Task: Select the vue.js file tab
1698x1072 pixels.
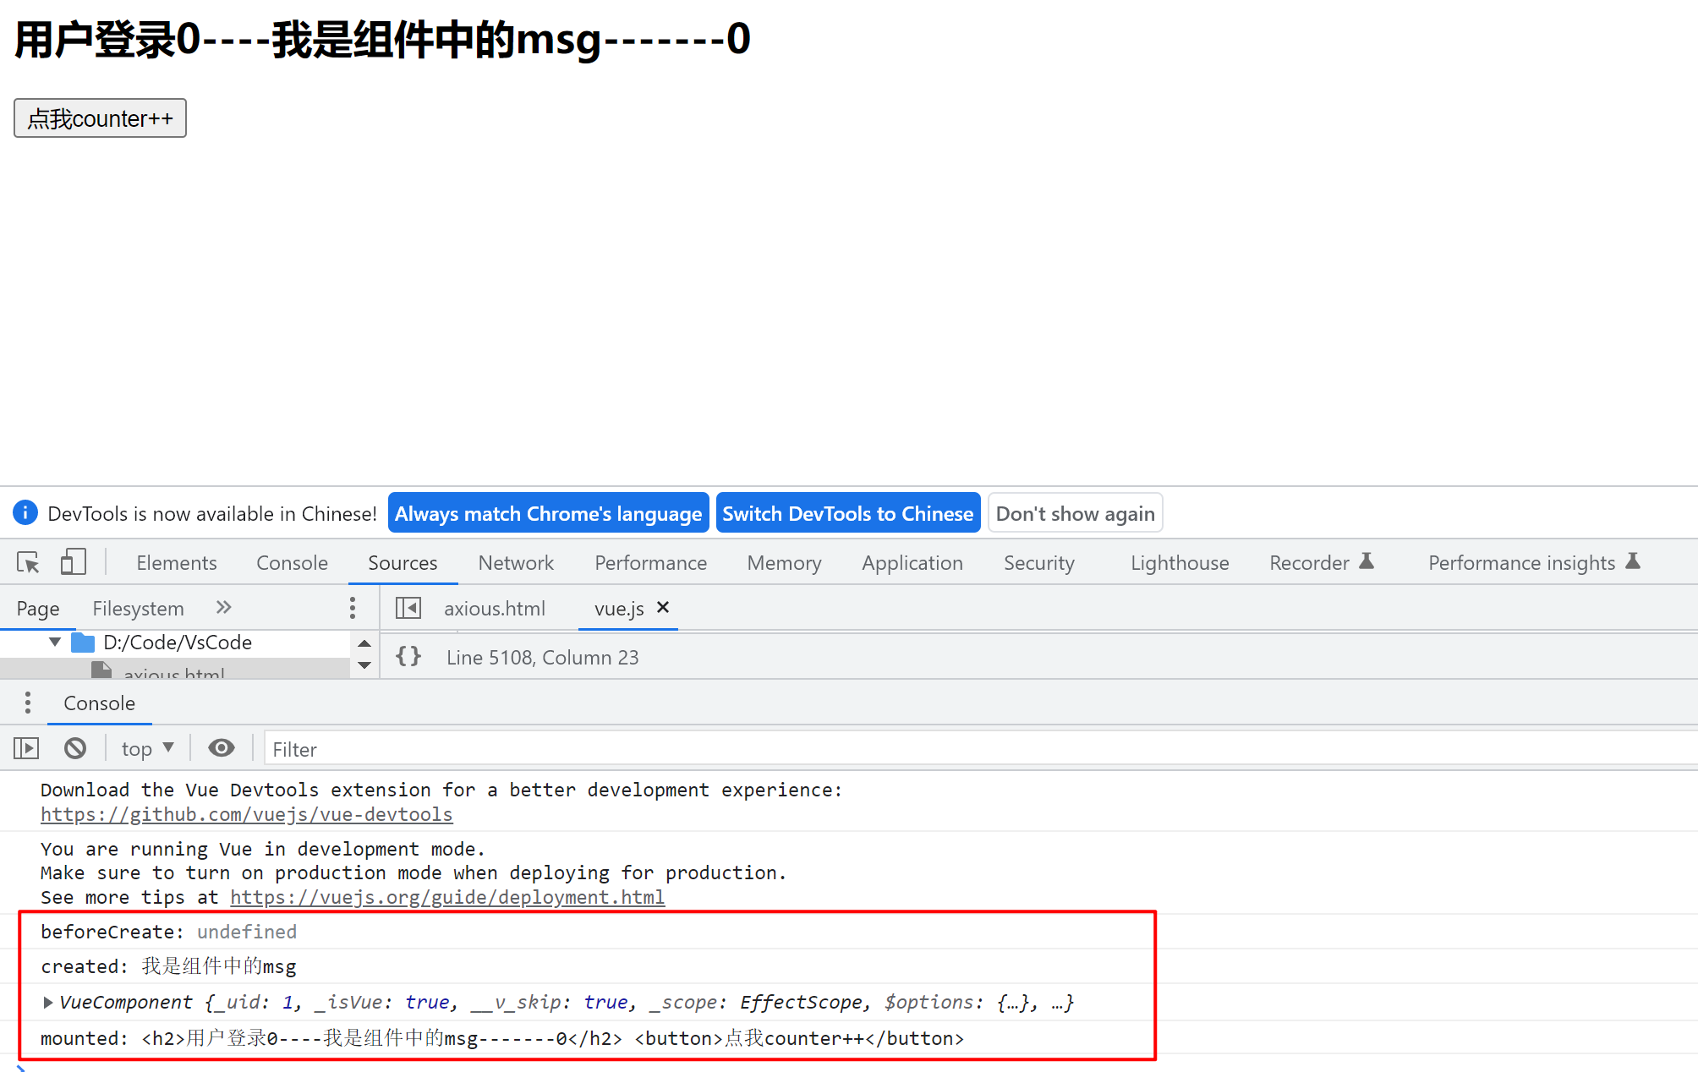Action: [619, 609]
